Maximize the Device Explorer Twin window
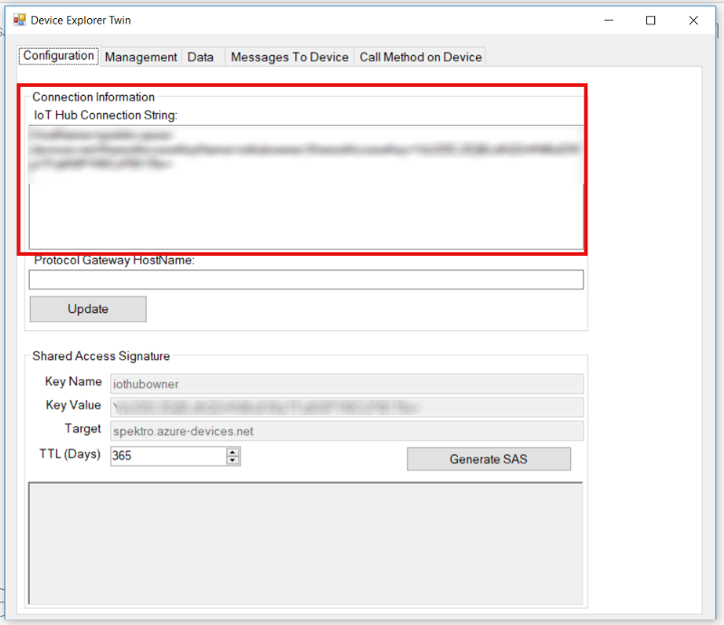724x625 pixels. click(651, 20)
